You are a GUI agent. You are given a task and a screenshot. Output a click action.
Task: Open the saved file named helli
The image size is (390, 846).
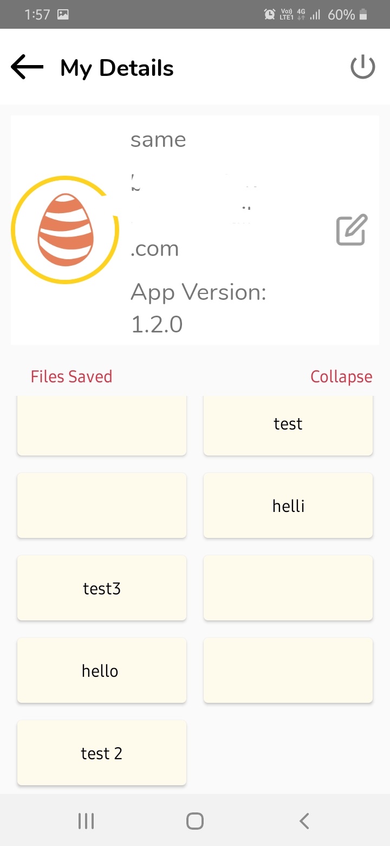tap(288, 505)
